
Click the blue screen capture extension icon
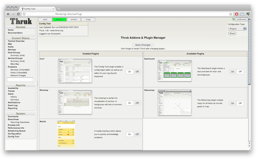[x=242, y=14]
